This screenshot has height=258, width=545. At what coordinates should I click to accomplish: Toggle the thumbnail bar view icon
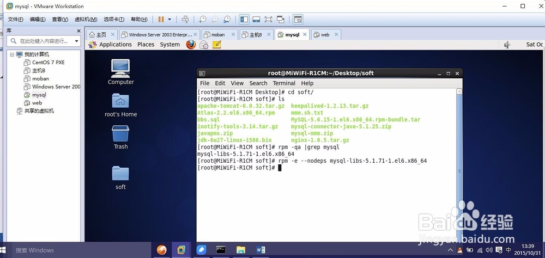256,20
